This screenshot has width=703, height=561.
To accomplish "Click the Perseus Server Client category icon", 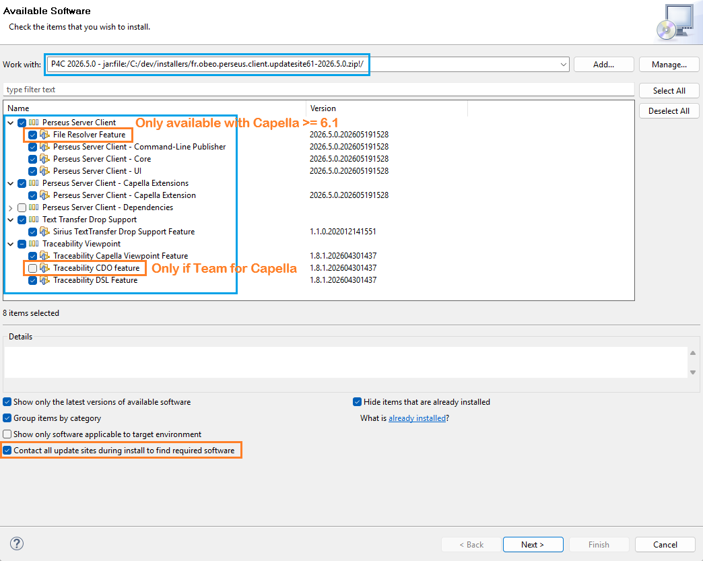I will 34,123.
